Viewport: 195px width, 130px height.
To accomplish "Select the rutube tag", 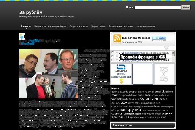I will 140,95.
